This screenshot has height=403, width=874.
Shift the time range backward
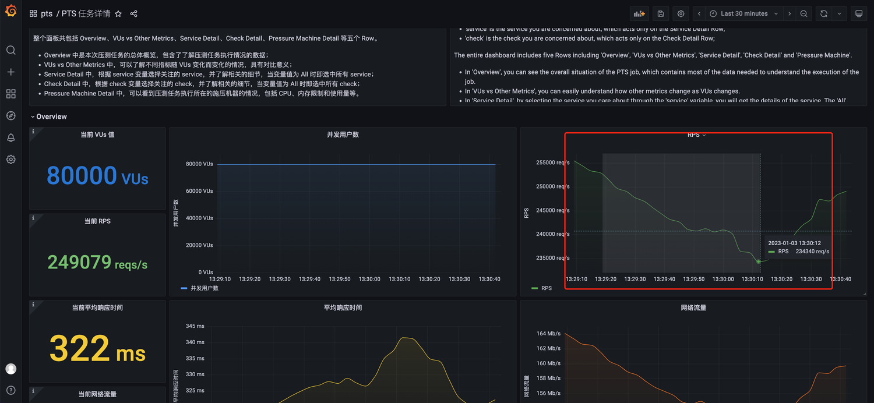tap(699, 13)
